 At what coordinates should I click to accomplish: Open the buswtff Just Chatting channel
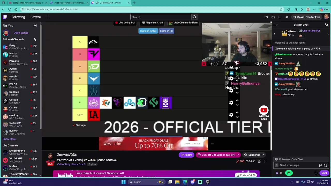[x=21, y=132]
